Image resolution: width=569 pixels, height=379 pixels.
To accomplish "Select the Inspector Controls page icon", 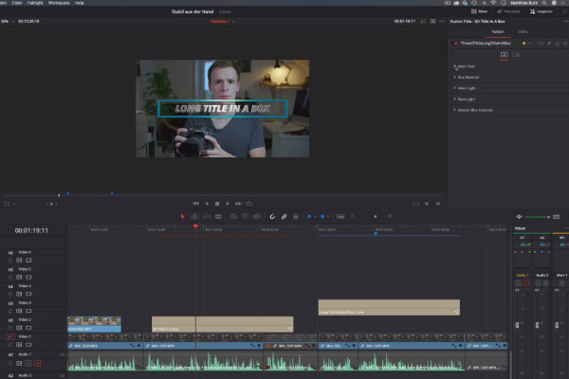I will click(505, 55).
